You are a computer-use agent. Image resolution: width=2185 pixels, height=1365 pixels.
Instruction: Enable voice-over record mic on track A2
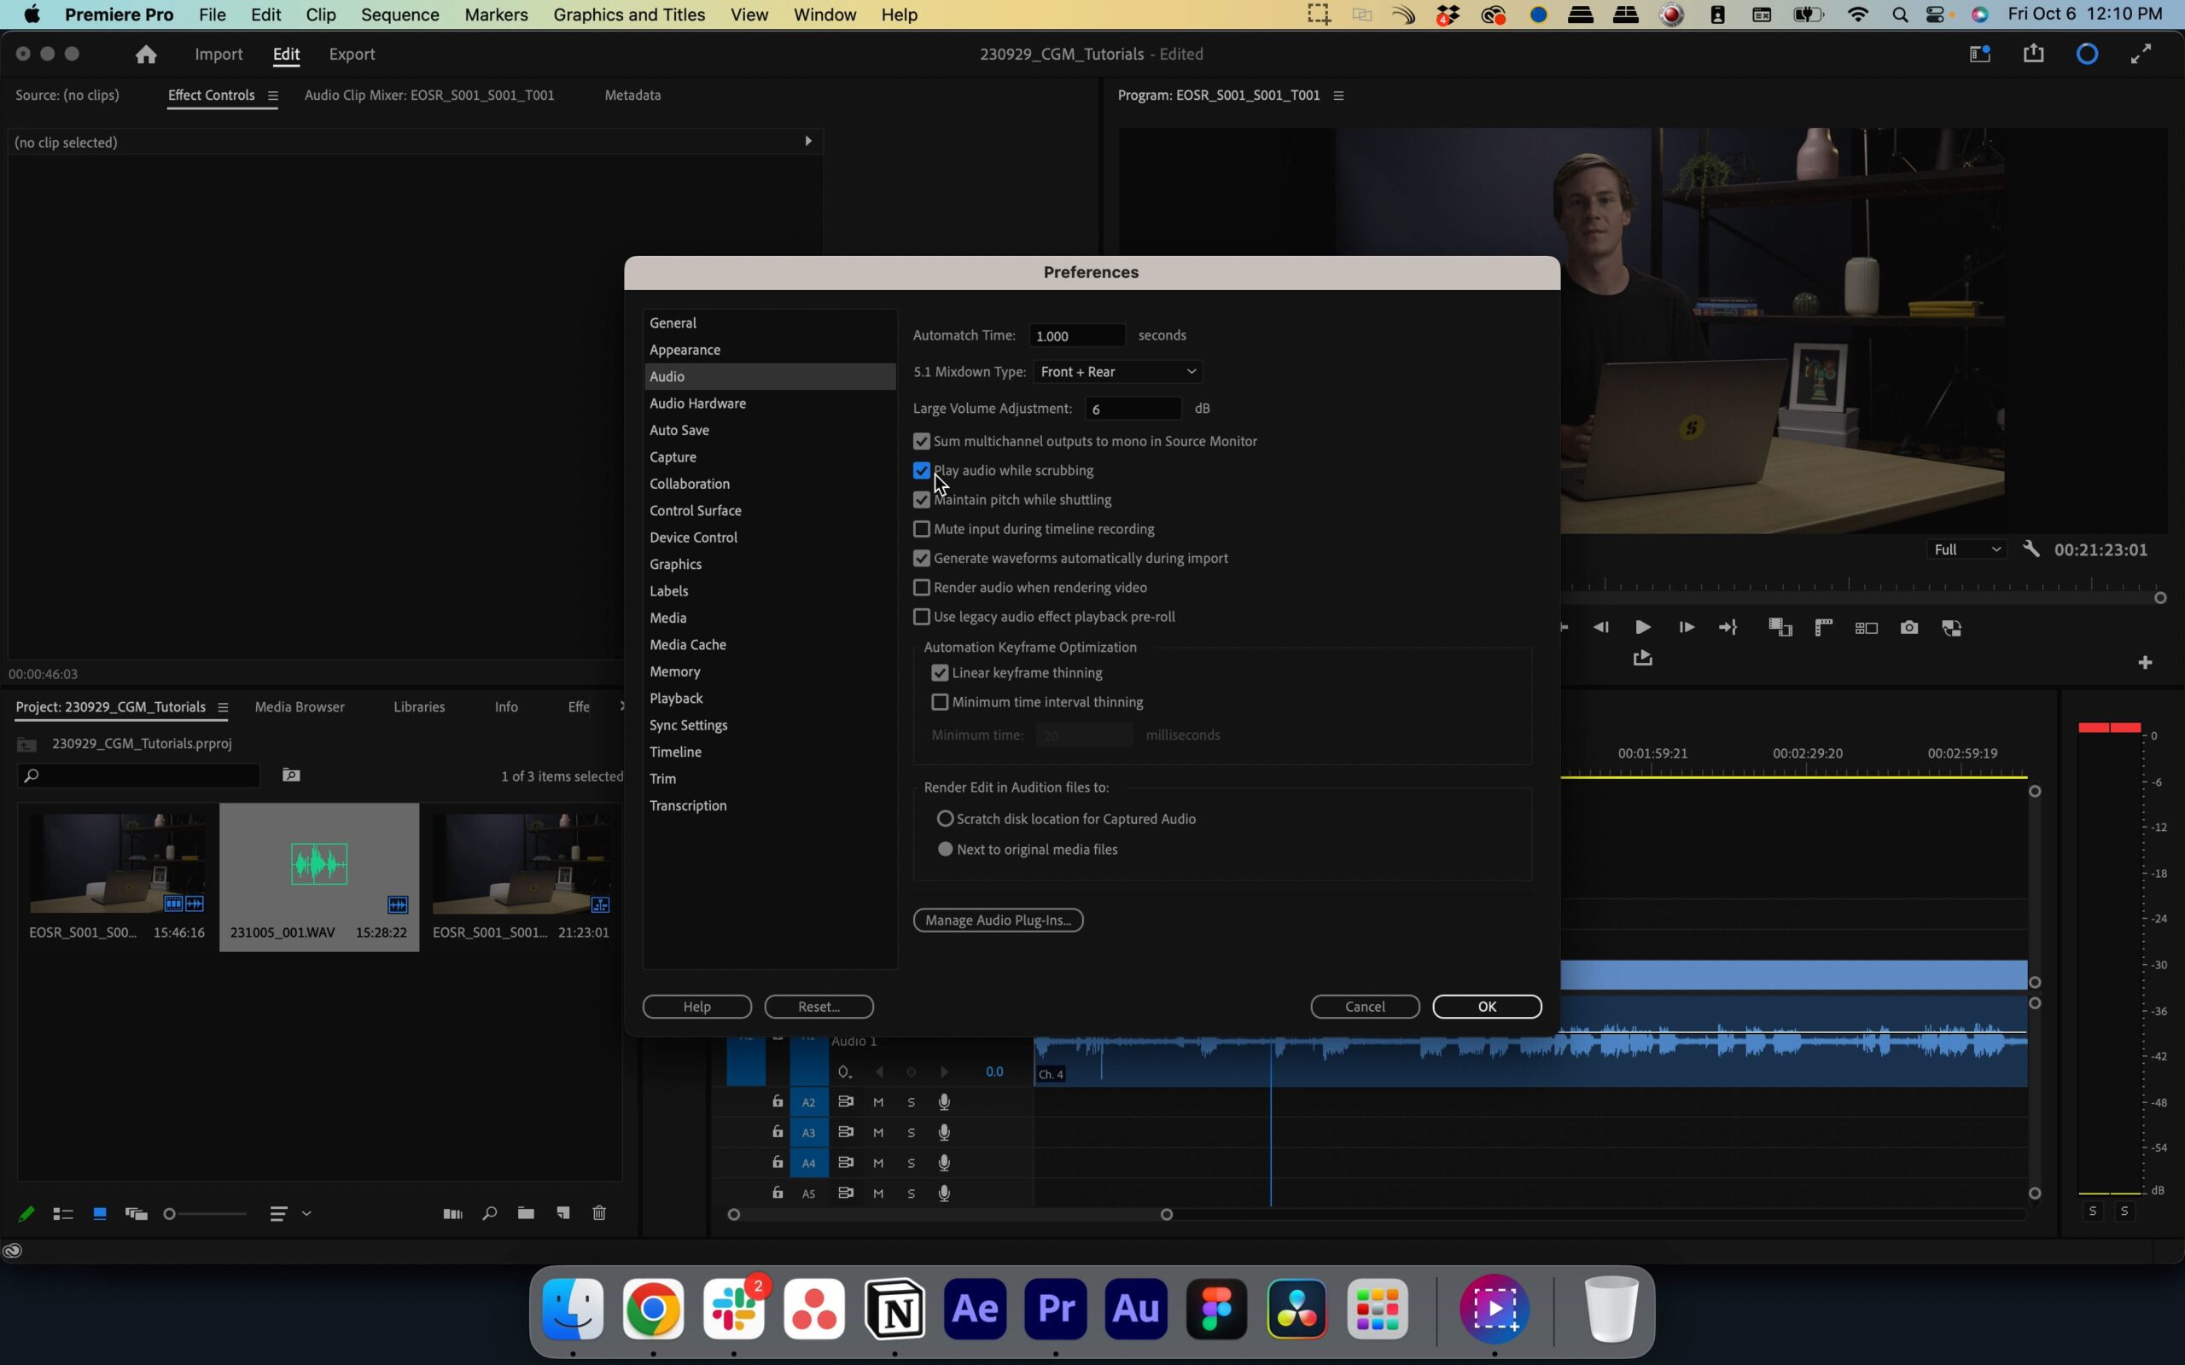pos(945,1101)
